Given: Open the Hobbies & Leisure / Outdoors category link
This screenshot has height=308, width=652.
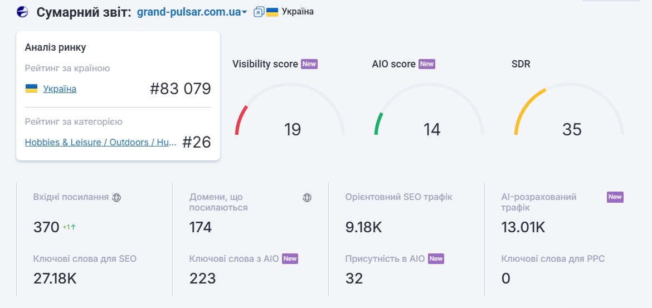Looking at the screenshot, I should tap(100, 142).
